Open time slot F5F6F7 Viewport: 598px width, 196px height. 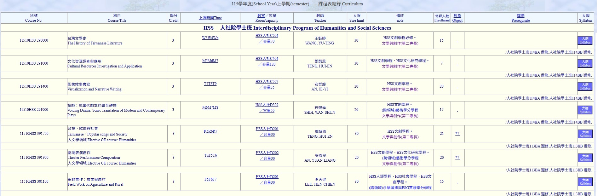210,179
